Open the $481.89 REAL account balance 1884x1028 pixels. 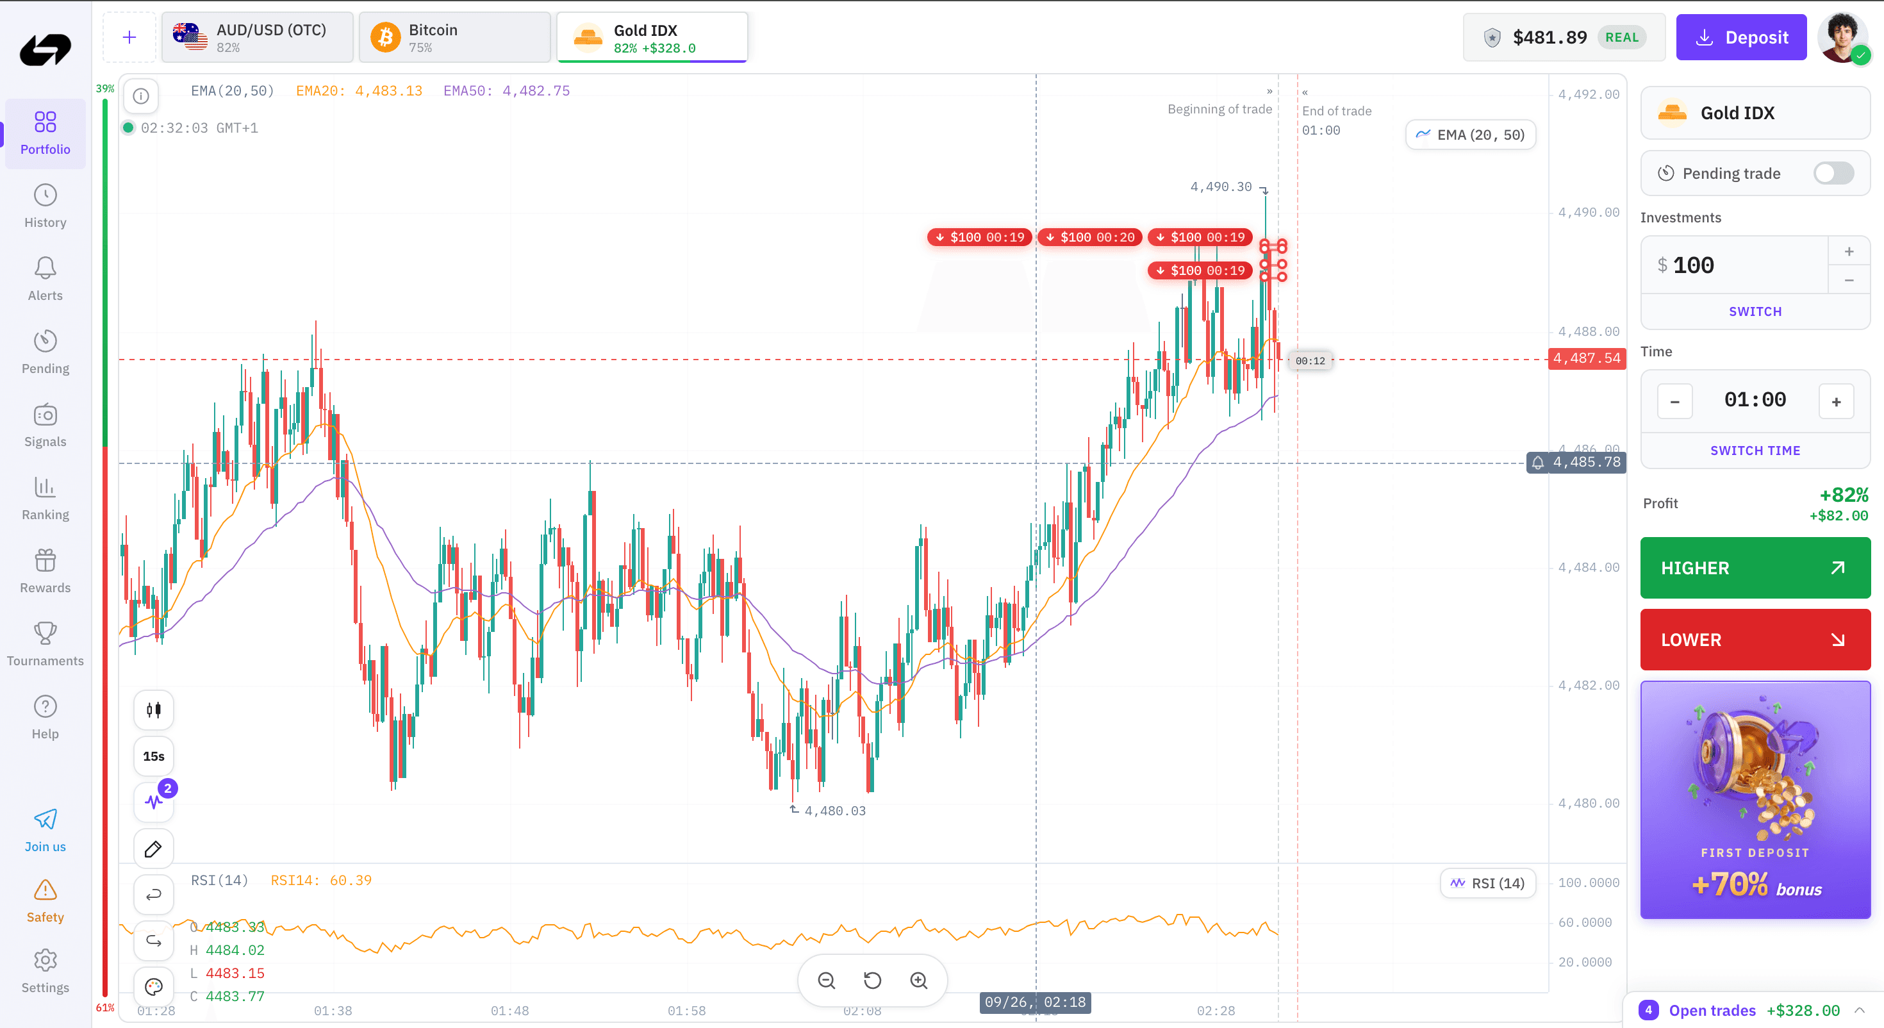[1564, 37]
